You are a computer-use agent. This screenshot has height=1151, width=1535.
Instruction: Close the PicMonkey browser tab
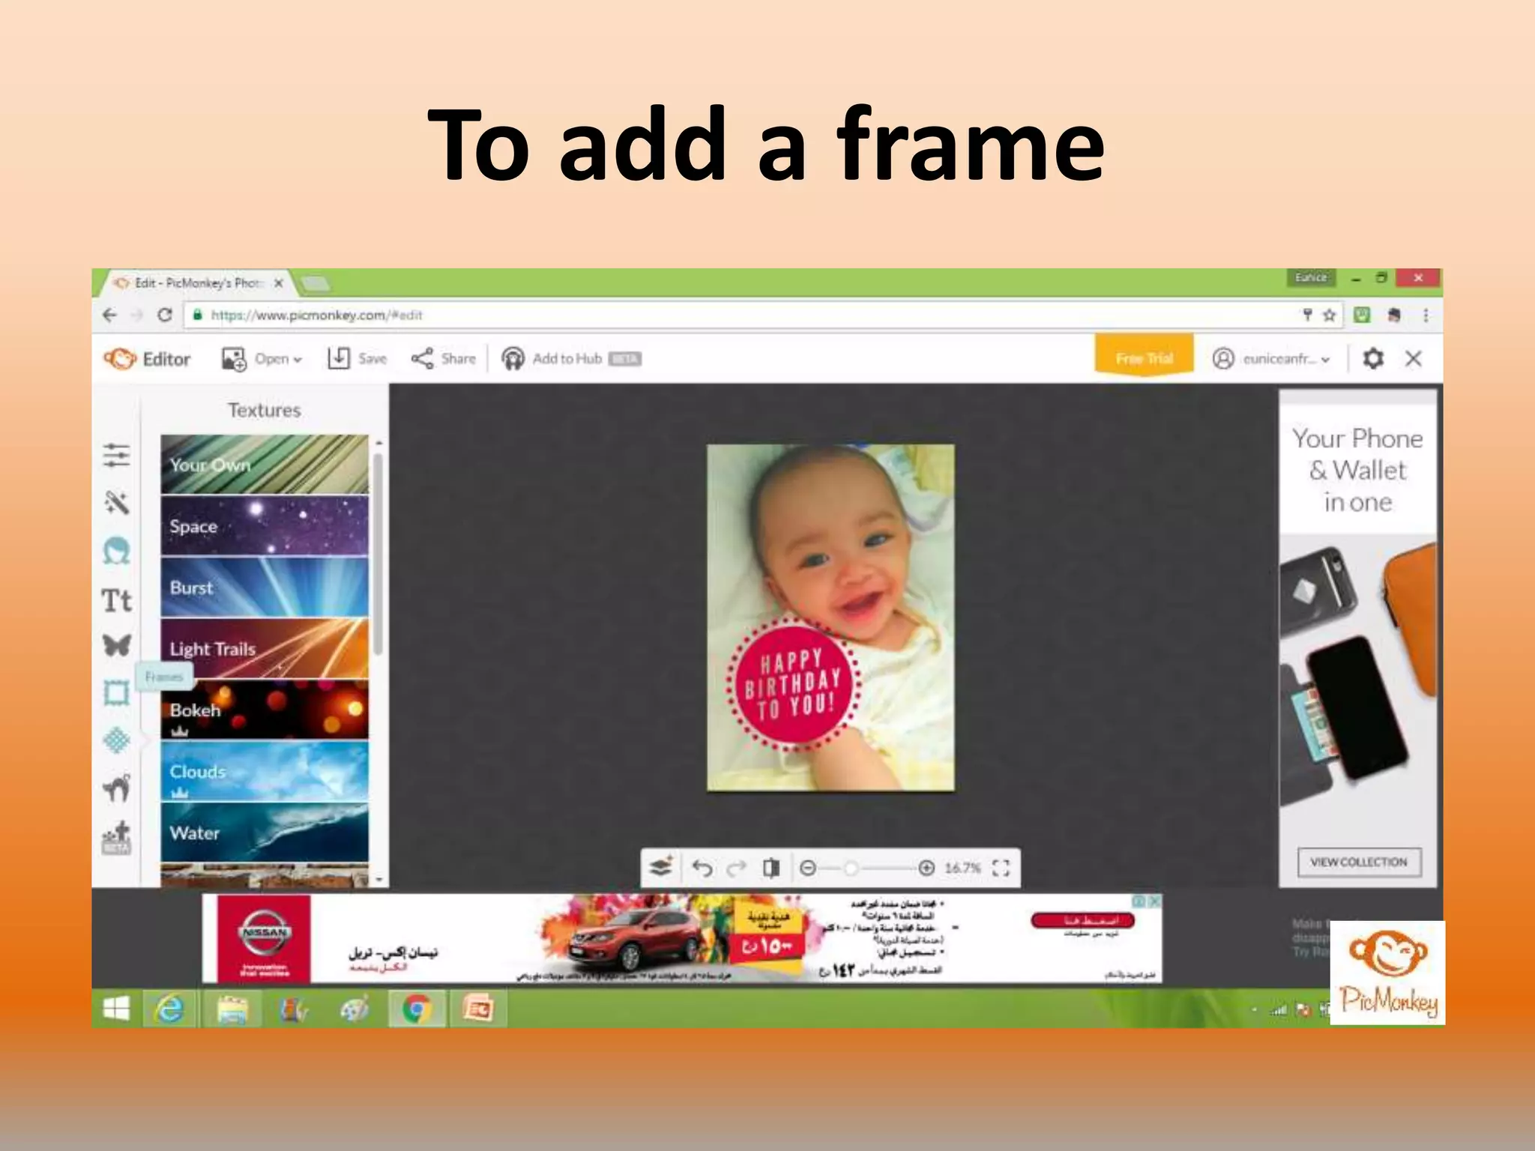click(x=278, y=283)
